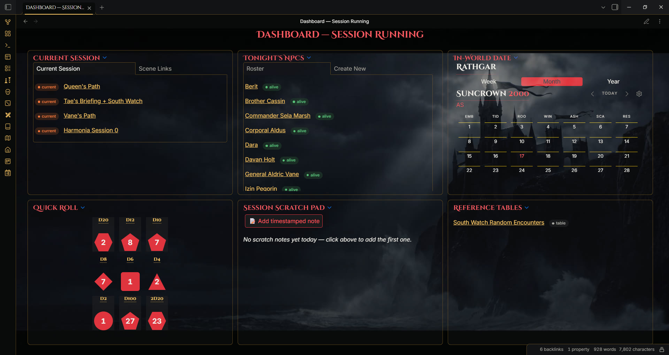Screen dimensions: 669x355
Task: Click Add timestamped note button
Action: click(x=284, y=221)
